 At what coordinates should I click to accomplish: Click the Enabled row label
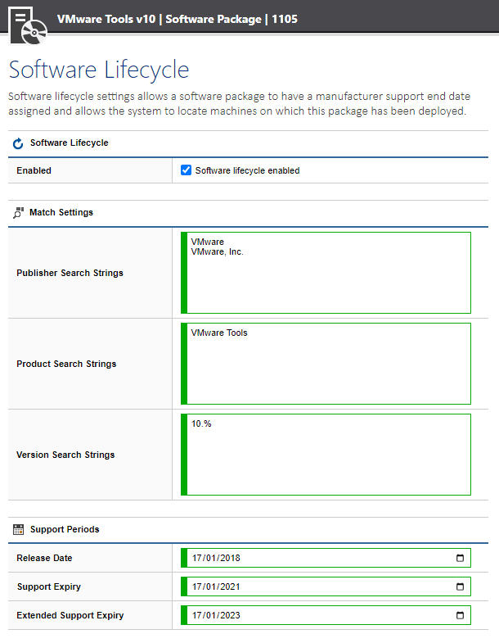pos(34,171)
